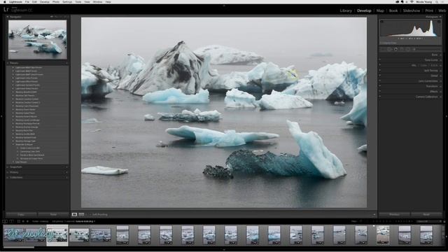This screenshot has height=252, width=448.
Task: Toggle the Camera Calibration panel switch
Action: [x=380, y=97]
